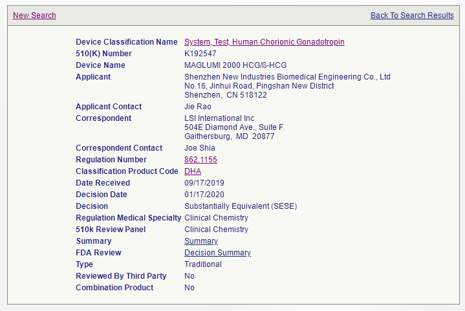Click the device name MAGLUMI 2000 HCG/ß-HCG
Screen dimensions: 465x311
coord(235,65)
